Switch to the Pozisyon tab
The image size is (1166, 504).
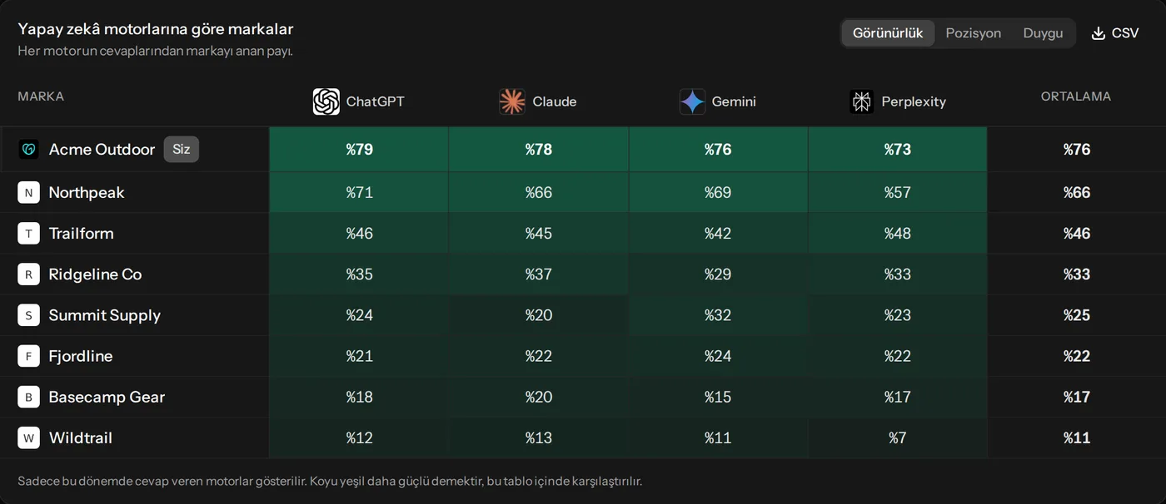tap(973, 33)
